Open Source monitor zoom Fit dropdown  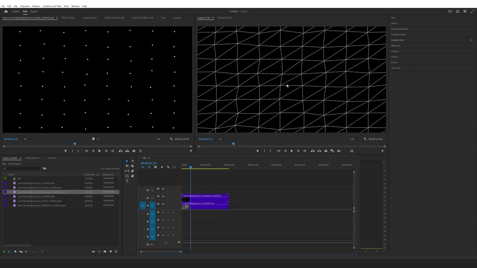point(29,139)
